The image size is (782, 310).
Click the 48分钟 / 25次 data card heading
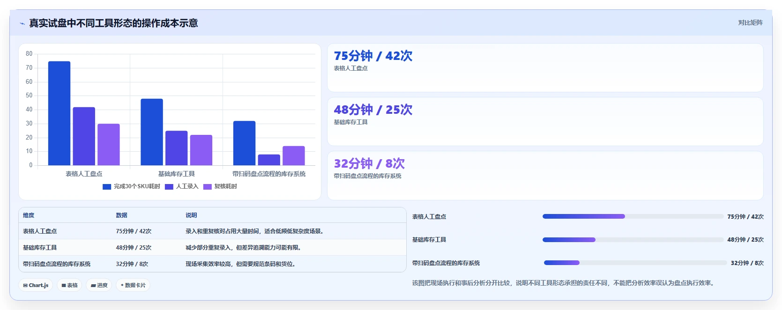373,110
